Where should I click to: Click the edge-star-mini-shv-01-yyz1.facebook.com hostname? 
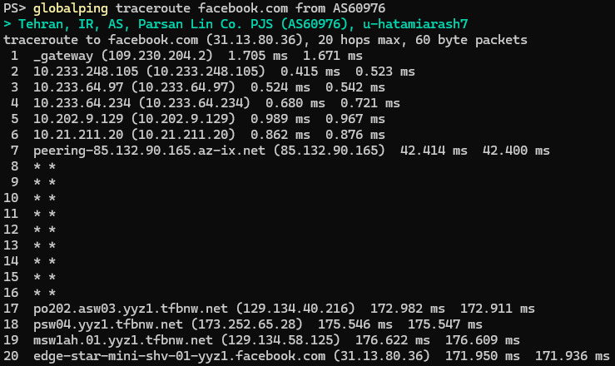180,356
